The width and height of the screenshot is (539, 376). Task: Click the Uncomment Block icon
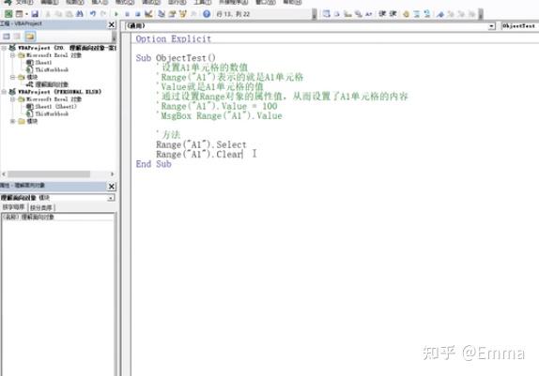tap(427, 14)
